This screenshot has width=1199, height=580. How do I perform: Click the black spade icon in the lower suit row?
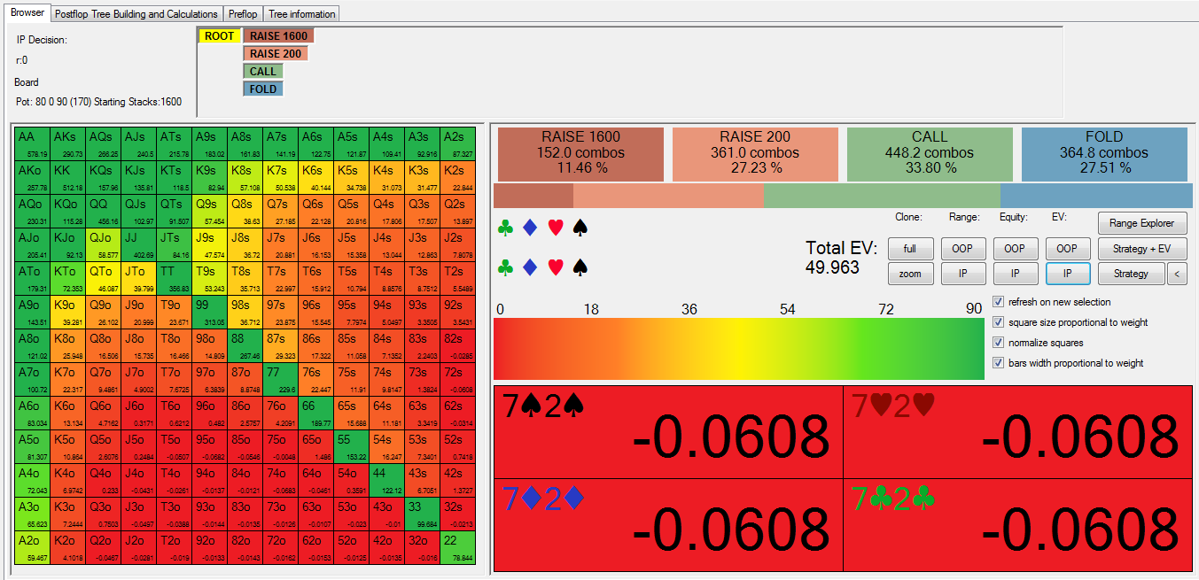tap(580, 267)
